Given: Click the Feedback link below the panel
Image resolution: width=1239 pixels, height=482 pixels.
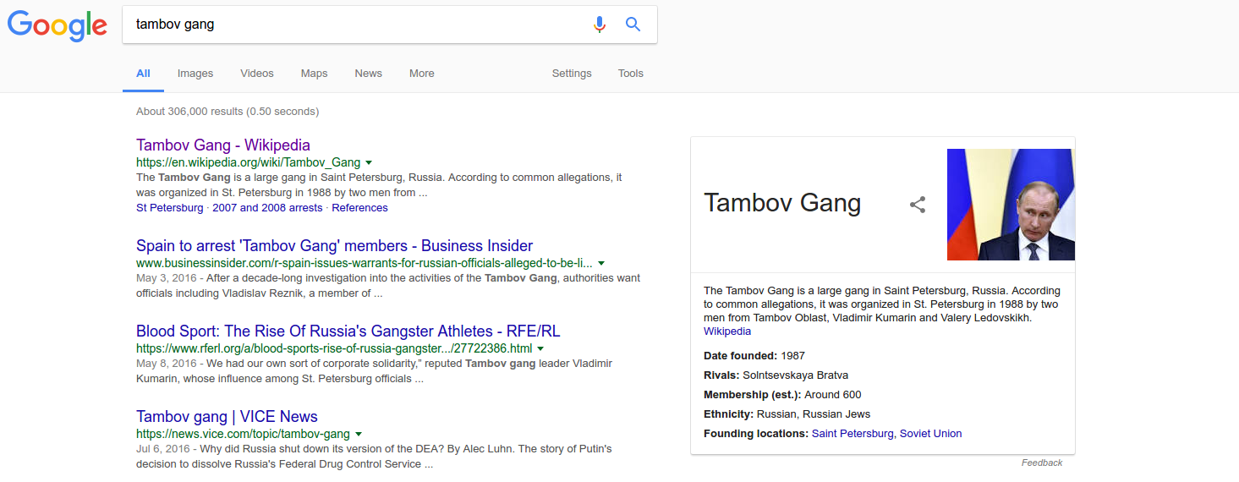Looking at the screenshot, I should point(1042,463).
